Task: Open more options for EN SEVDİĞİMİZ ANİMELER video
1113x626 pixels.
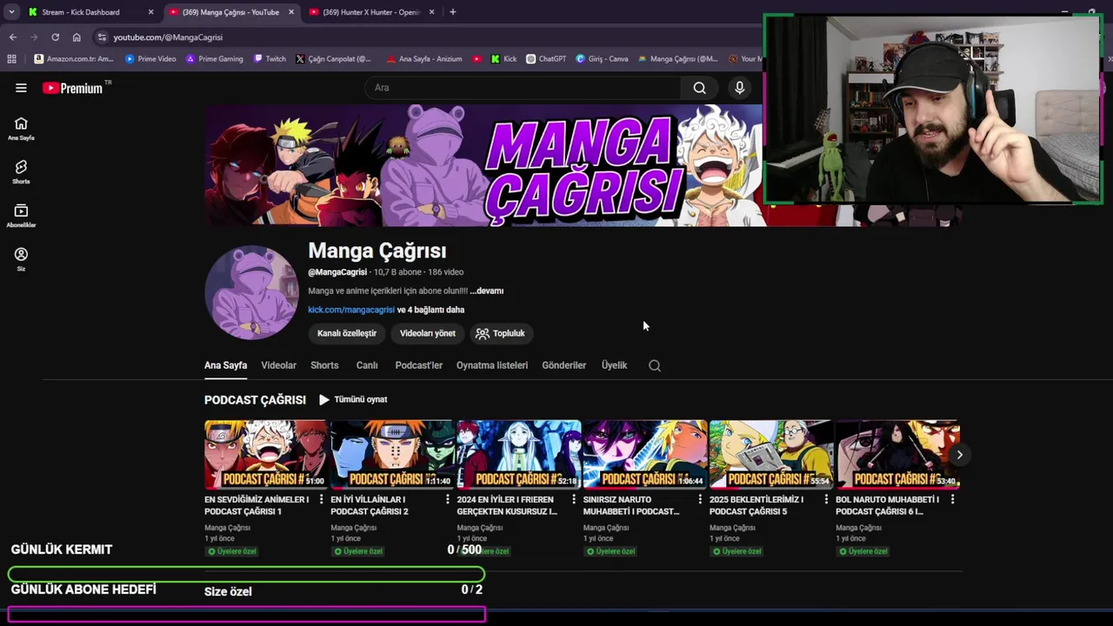Action: (x=322, y=500)
